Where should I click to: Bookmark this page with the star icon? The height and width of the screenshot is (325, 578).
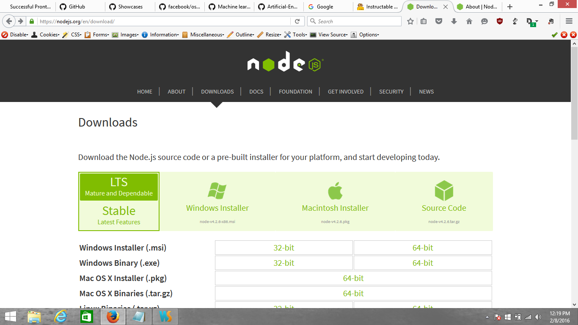pos(410,21)
